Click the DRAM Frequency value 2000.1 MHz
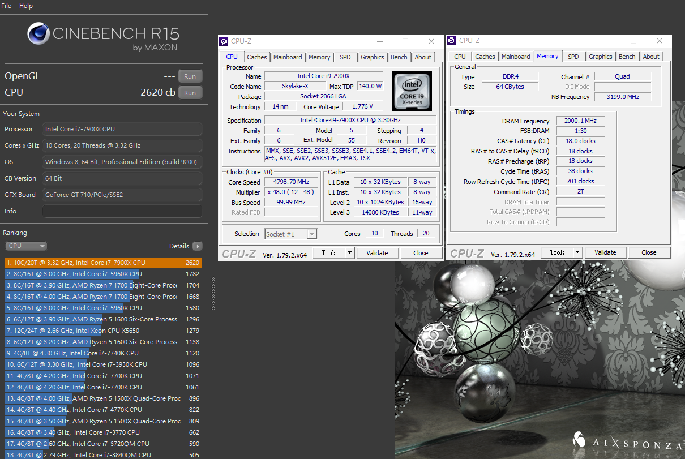This screenshot has height=459, width=685. click(580, 121)
